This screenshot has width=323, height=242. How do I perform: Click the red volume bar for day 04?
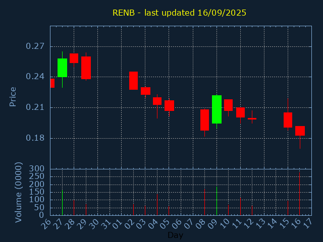[x=157, y=205]
